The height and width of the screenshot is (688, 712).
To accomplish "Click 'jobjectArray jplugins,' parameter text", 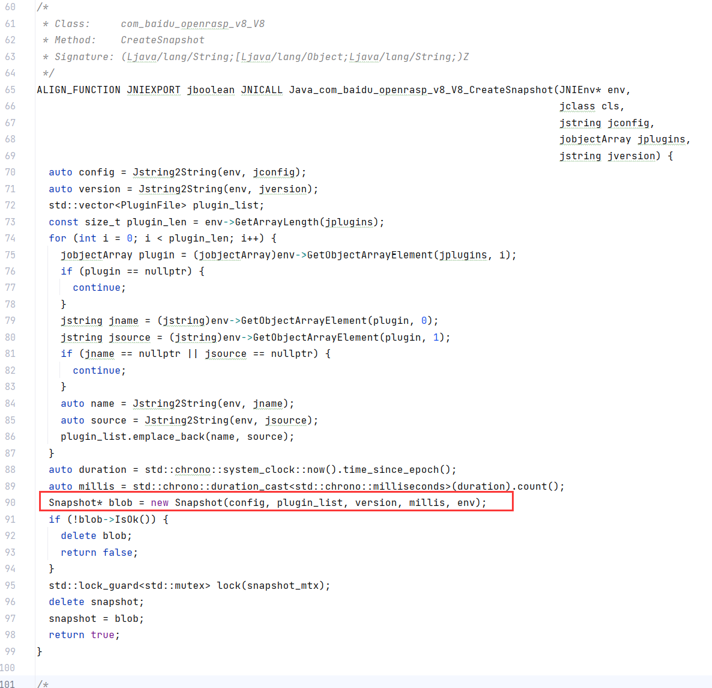I will 625,139.
